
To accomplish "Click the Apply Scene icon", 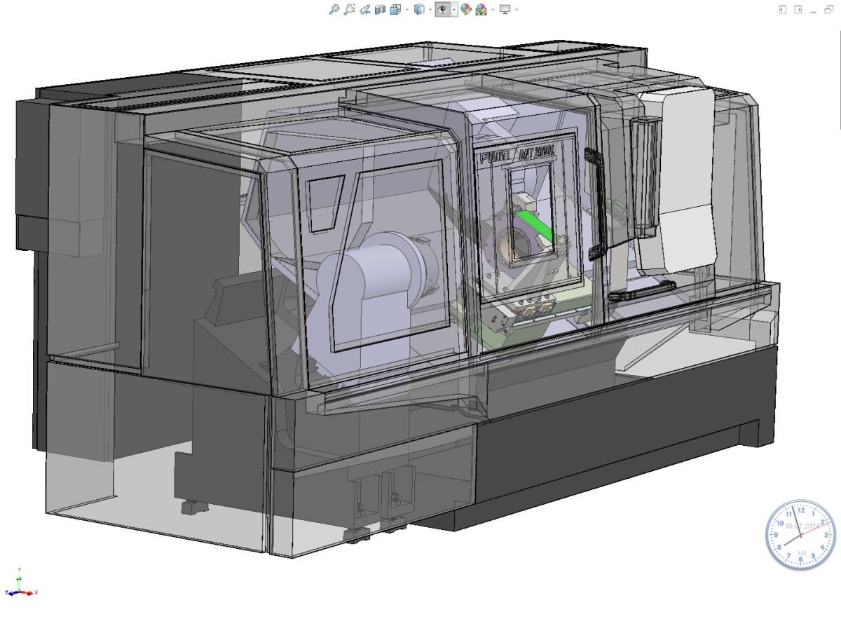I will [481, 9].
